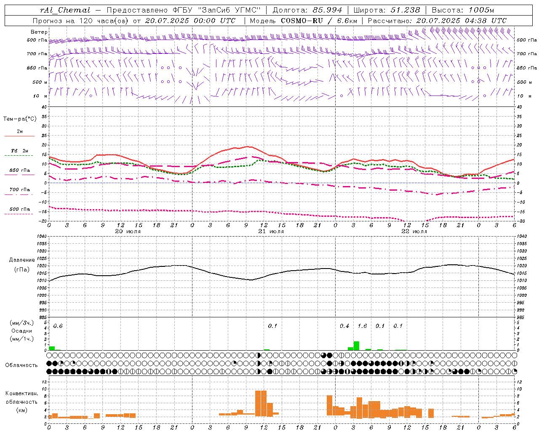The width and height of the screenshot is (539, 431).
Task: Click the model label COSMO-RU / 6.6км
Action: click(x=318, y=21)
